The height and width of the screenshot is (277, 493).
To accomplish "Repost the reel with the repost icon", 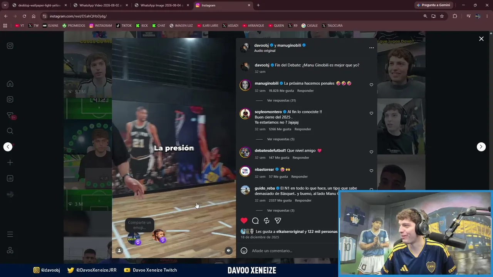I will pyautogui.click(x=267, y=220).
